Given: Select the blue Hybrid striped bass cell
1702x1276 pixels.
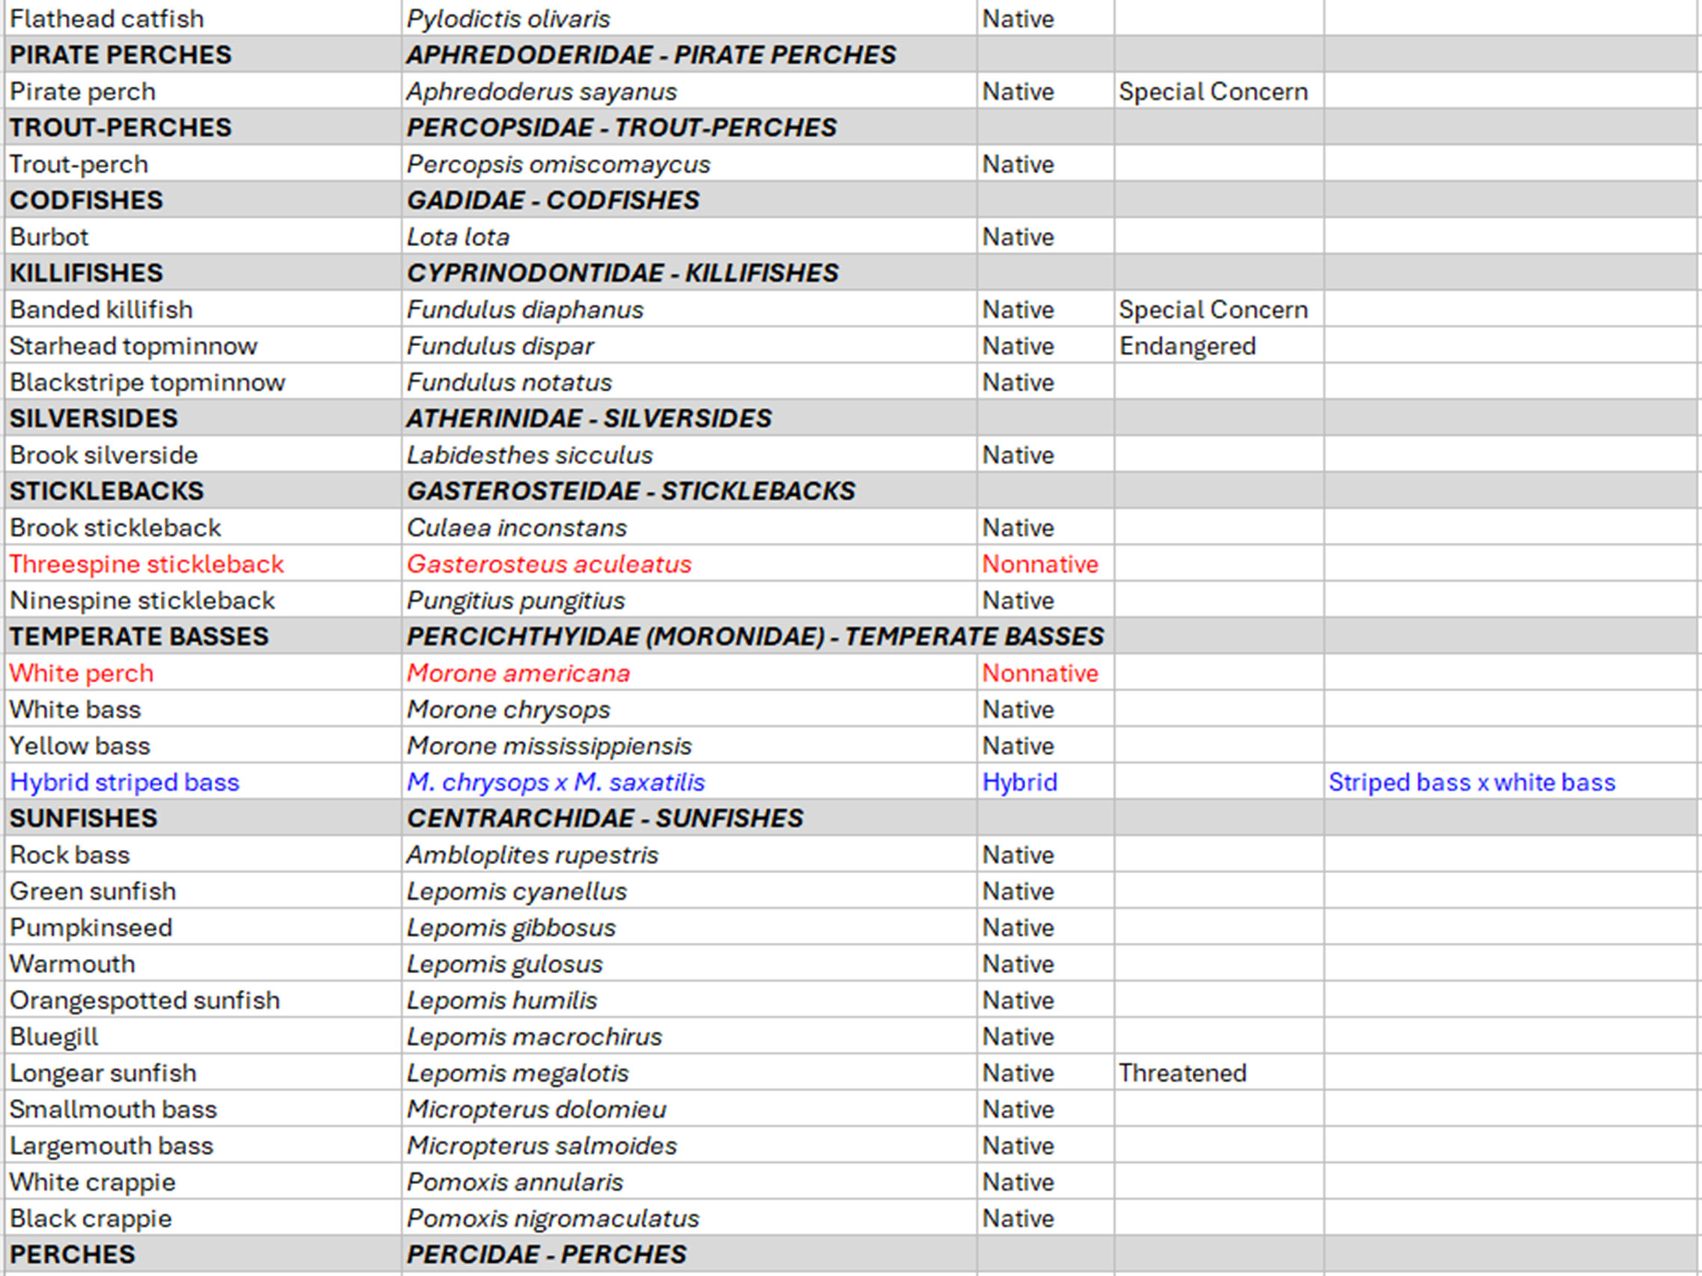Looking at the screenshot, I should [x=125, y=782].
